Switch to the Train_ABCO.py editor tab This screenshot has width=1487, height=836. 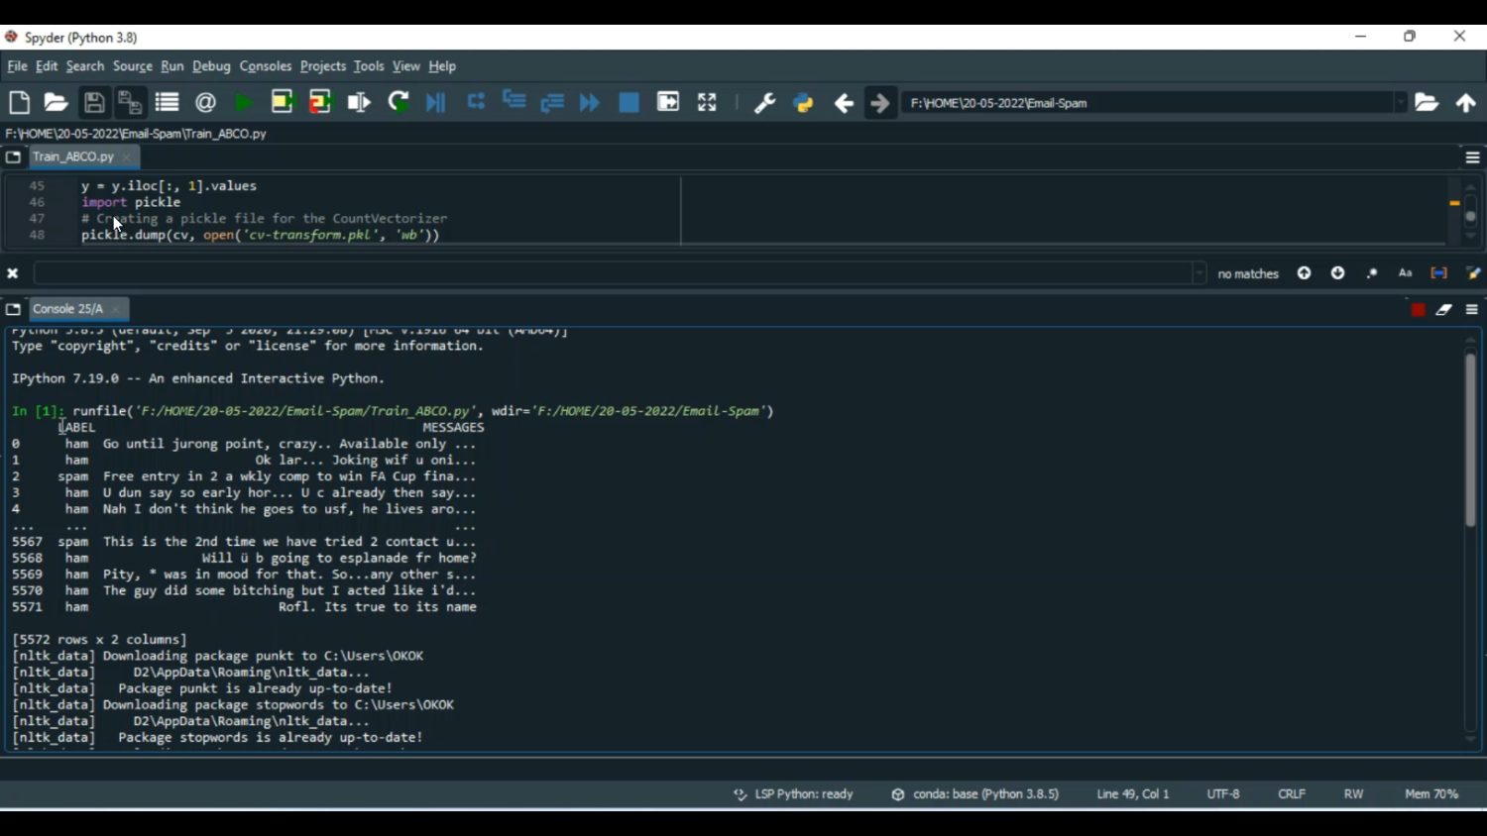coord(73,157)
